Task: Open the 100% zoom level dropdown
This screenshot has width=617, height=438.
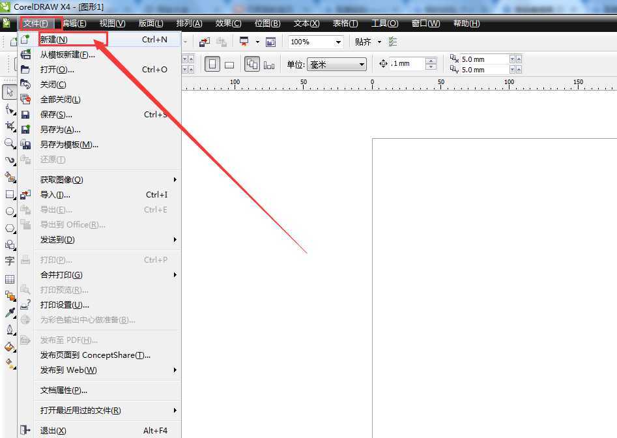Action: click(338, 42)
